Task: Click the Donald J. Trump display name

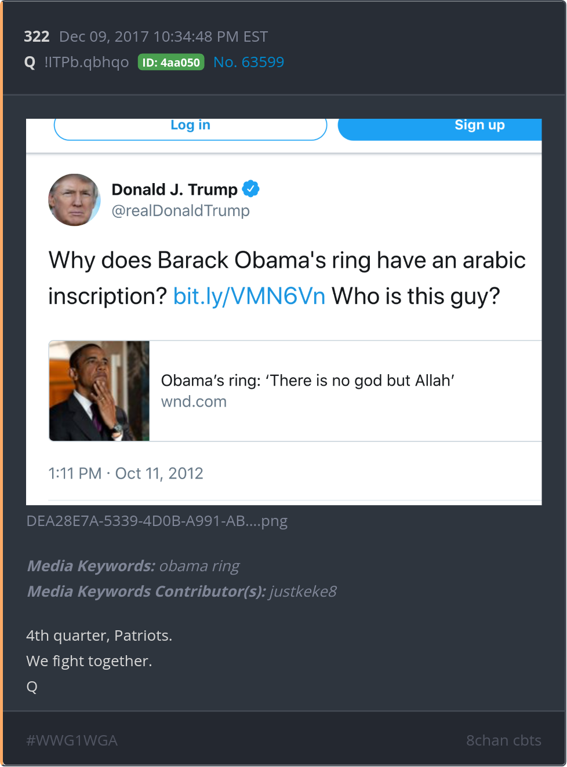Action: tap(174, 189)
